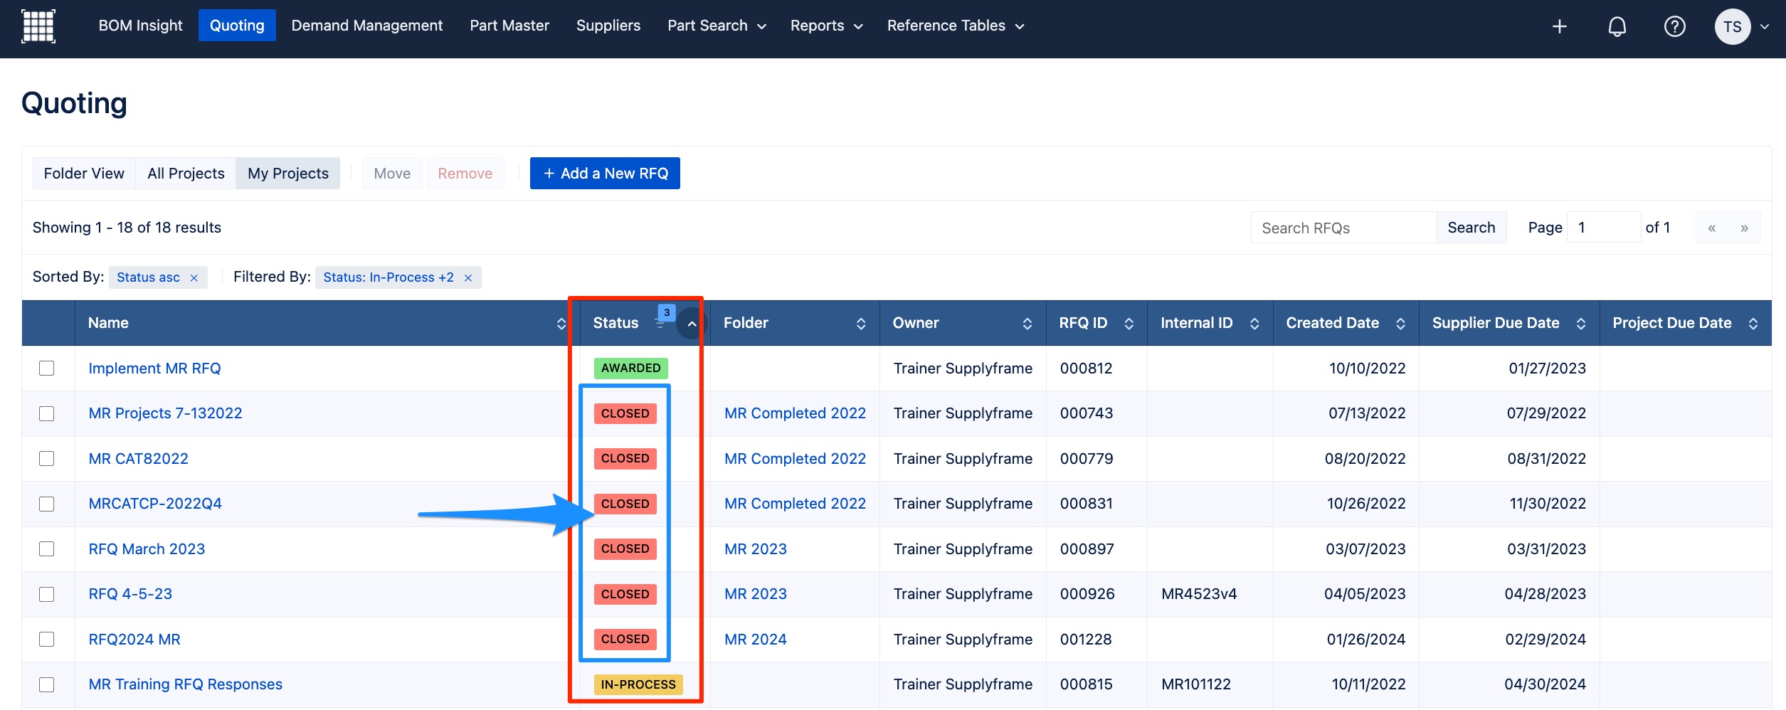The image size is (1786, 710).
Task: Open the Status column filter icon
Action: (660, 323)
